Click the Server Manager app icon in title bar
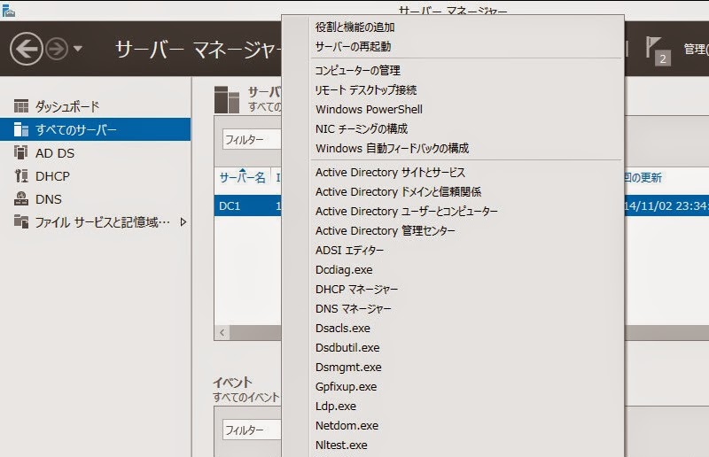Image resolution: width=709 pixels, height=457 pixels. point(8,11)
